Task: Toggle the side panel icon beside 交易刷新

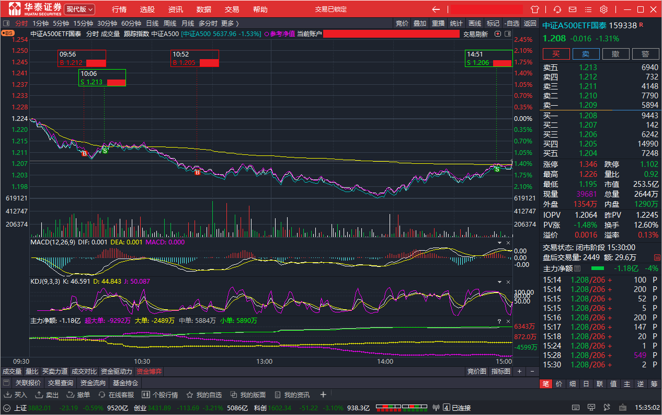Action: [x=507, y=34]
